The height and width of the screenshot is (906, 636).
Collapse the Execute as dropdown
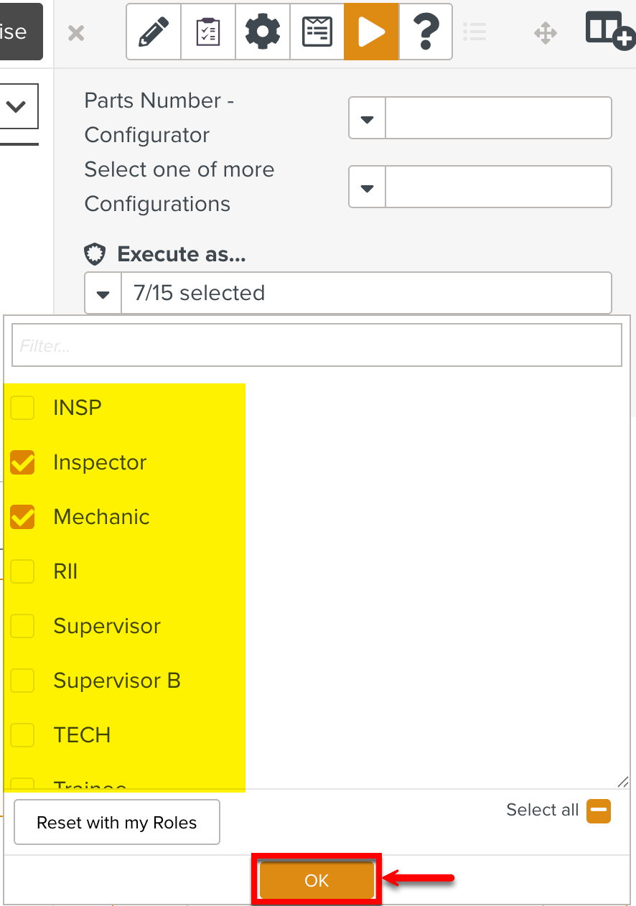(x=103, y=294)
